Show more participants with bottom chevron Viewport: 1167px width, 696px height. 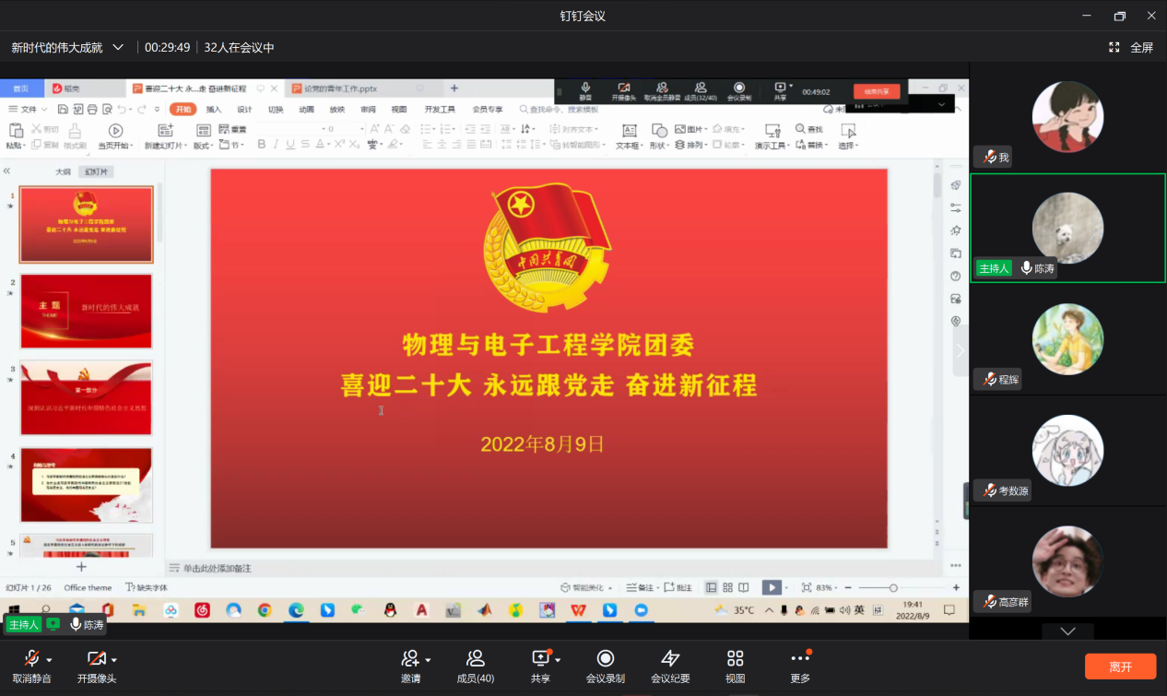(x=1067, y=631)
